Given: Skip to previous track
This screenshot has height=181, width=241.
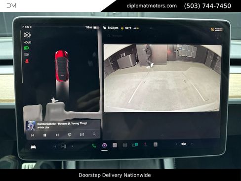Looking at the screenshot, I should click(x=33, y=135).
